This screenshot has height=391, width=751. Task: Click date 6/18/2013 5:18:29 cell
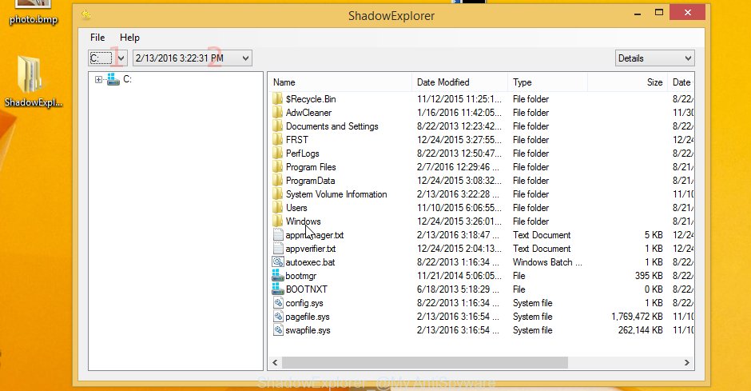click(x=458, y=289)
